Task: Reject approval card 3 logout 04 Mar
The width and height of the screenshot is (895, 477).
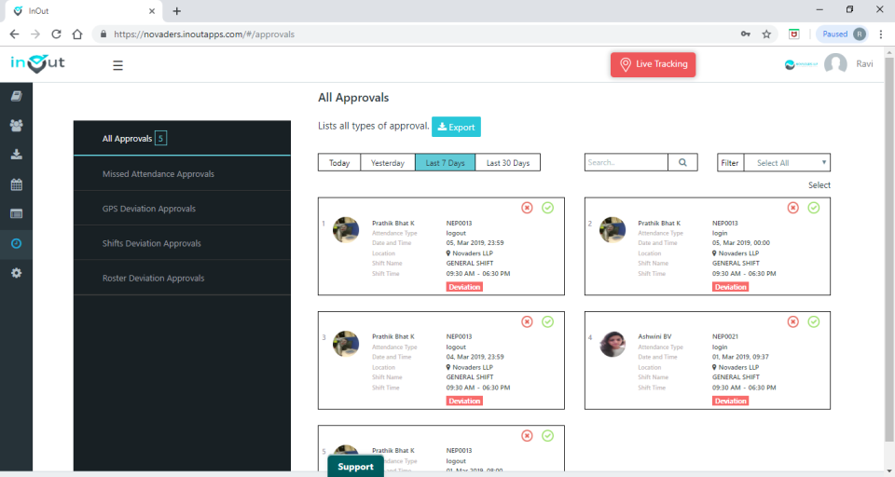Action: (527, 321)
